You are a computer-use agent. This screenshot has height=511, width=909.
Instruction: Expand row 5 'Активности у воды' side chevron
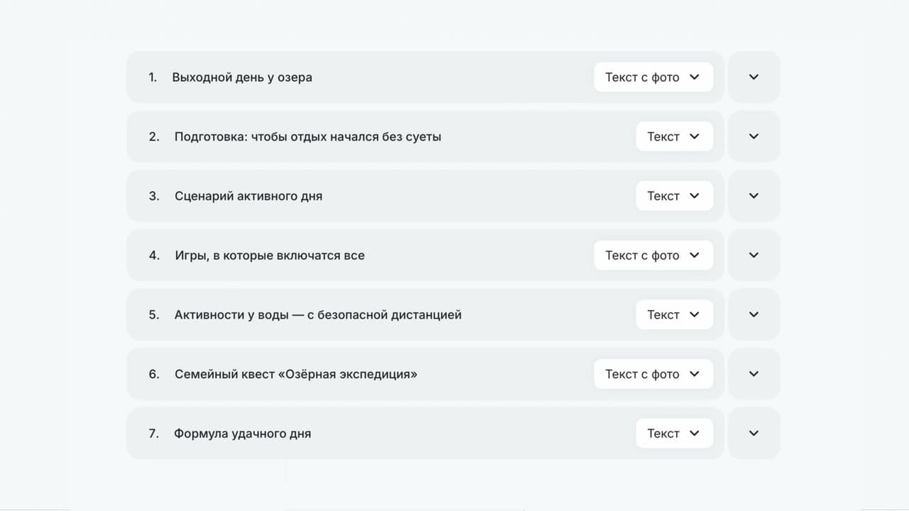pos(754,314)
